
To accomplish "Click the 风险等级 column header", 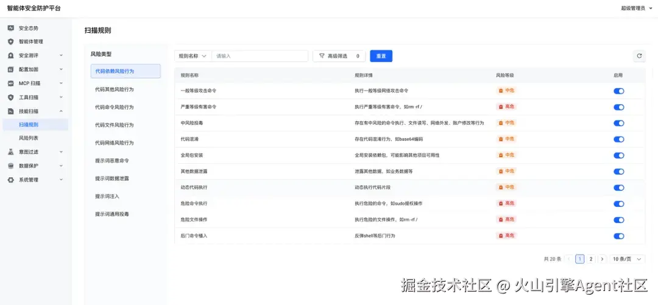I will tap(505, 75).
